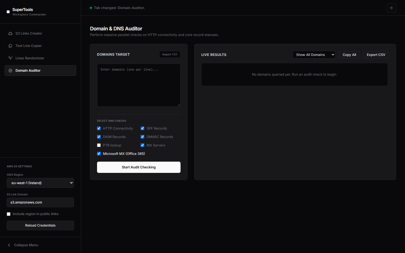Click the 'SELECT DNS CHECKS' label
This screenshot has width=405, height=253.
point(112,121)
